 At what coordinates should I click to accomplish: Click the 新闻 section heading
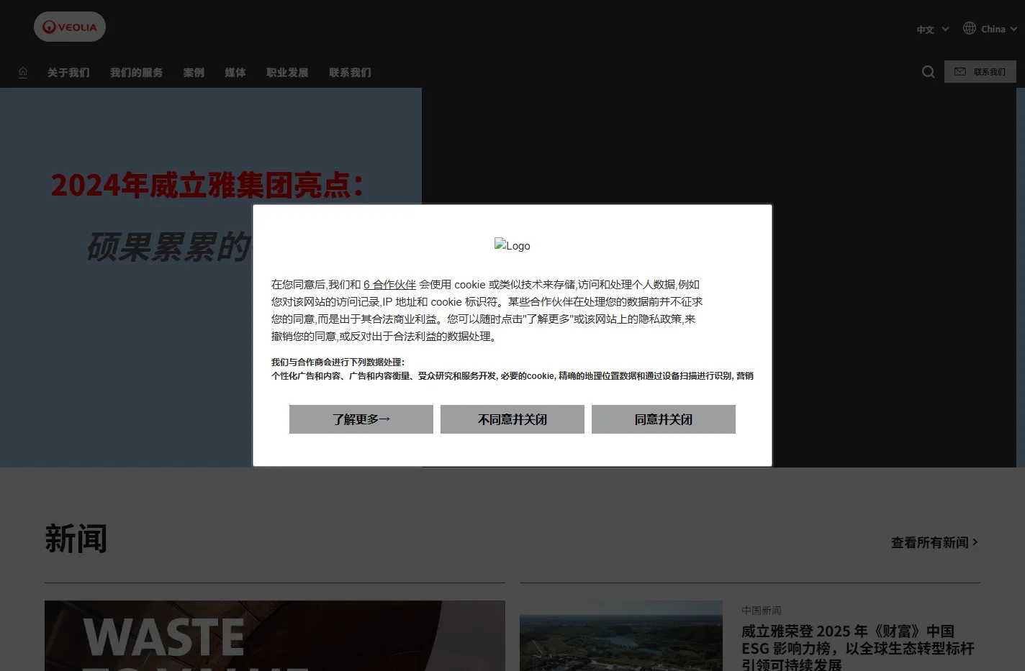tap(76, 539)
